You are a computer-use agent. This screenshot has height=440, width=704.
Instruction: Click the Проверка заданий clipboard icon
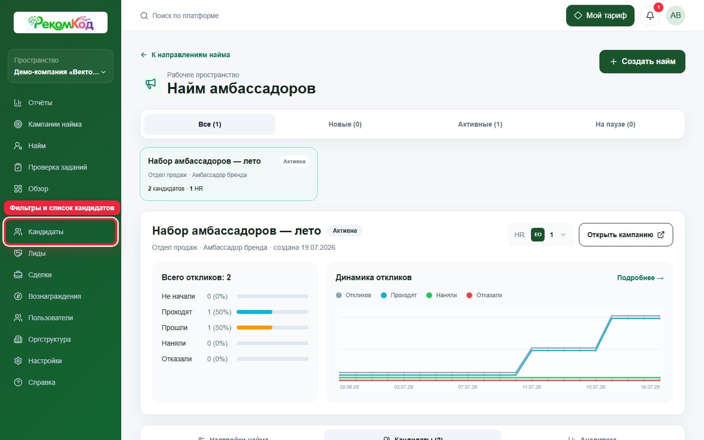click(18, 167)
